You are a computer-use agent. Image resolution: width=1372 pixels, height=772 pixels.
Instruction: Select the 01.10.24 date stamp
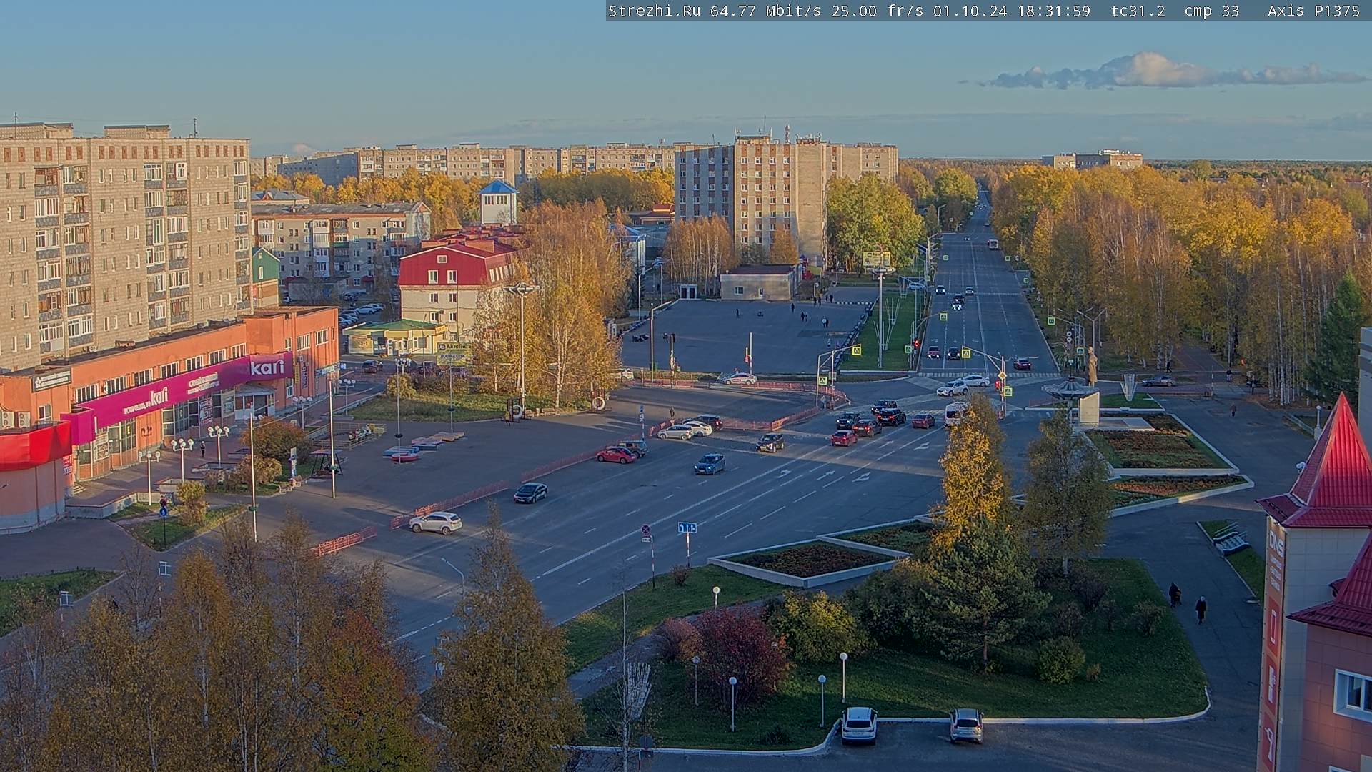click(x=969, y=11)
